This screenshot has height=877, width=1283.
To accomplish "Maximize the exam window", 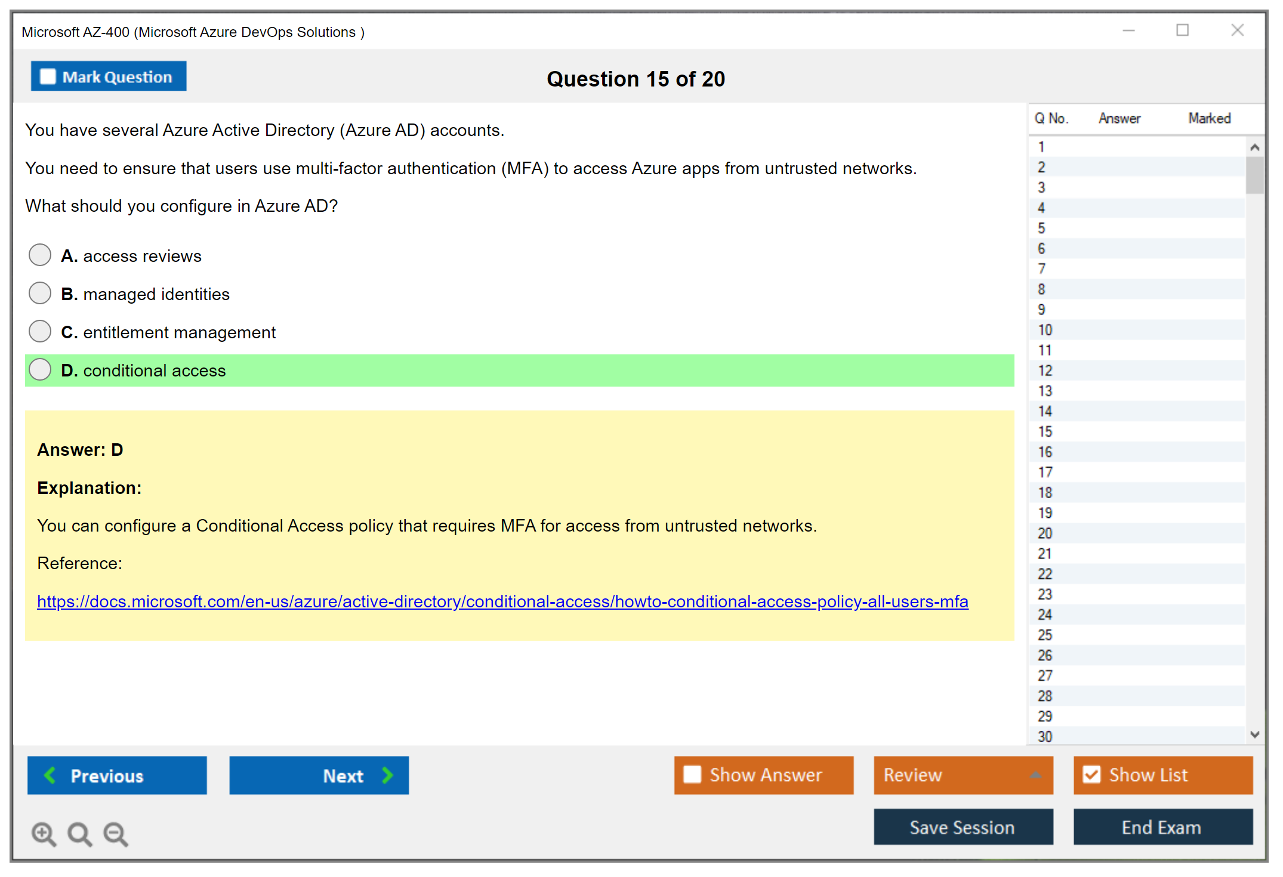I will (1182, 30).
